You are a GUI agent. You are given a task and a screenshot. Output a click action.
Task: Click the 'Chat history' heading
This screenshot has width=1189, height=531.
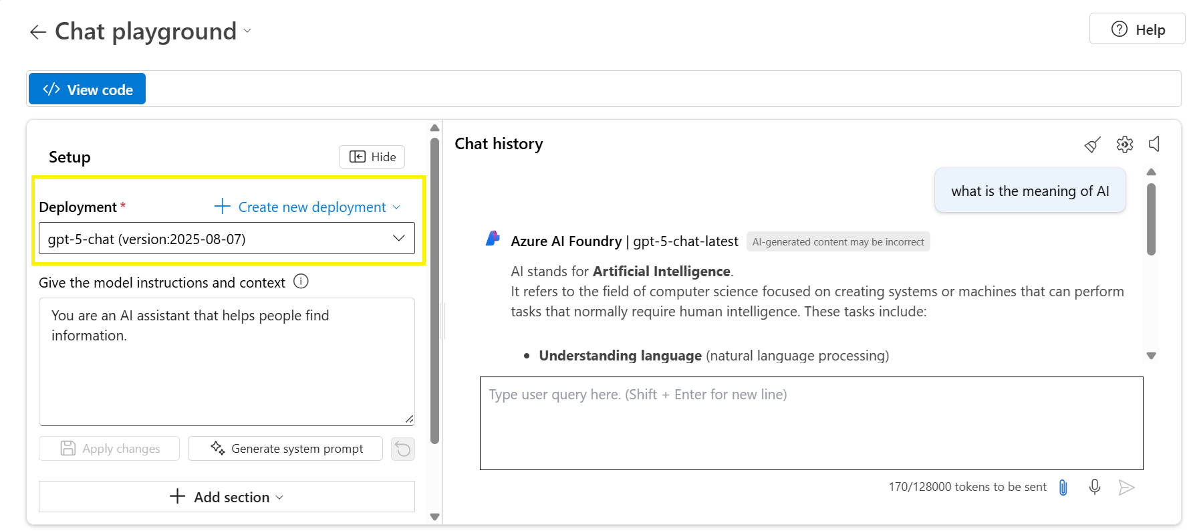click(x=499, y=144)
